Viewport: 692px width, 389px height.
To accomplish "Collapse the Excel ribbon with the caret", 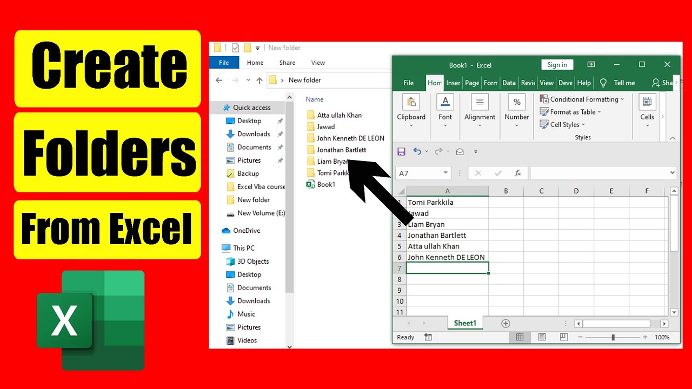I will (x=673, y=138).
